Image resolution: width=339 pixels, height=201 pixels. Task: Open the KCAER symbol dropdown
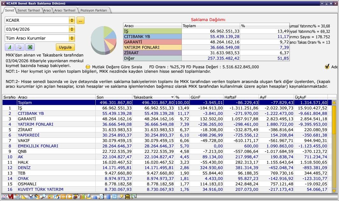(x=72, y=20)
